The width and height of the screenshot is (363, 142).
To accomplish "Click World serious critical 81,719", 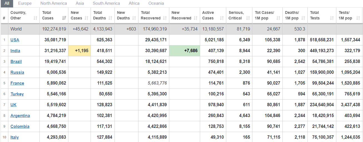I will [x=243, y=29].
